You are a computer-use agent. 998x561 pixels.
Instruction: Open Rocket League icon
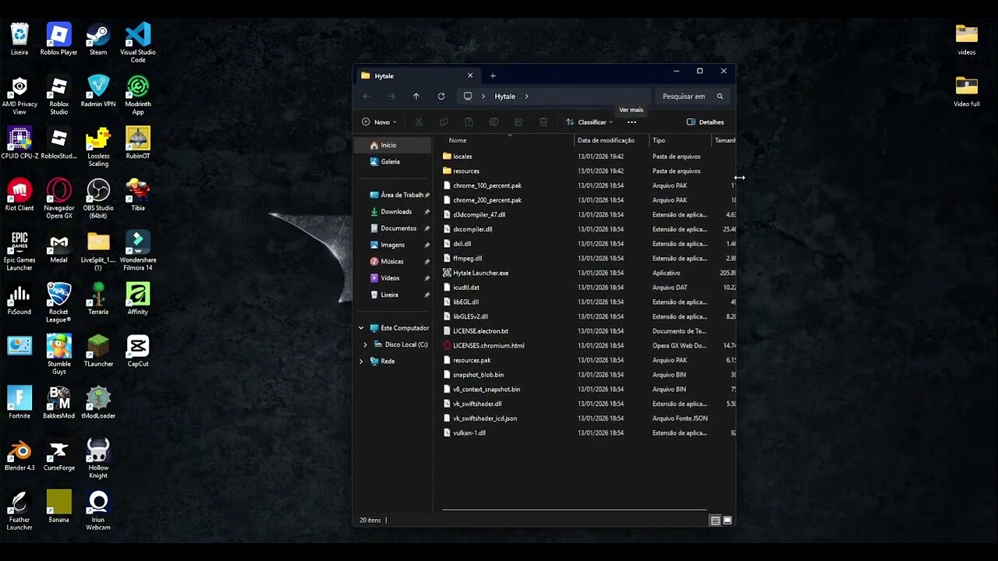pos(58,303)
